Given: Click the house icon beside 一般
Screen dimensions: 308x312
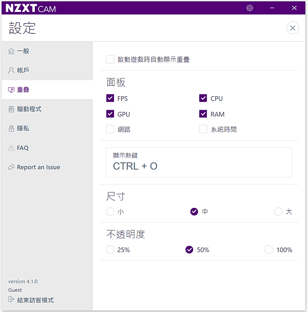Looking at the screenshot, I should click(11, 51).
